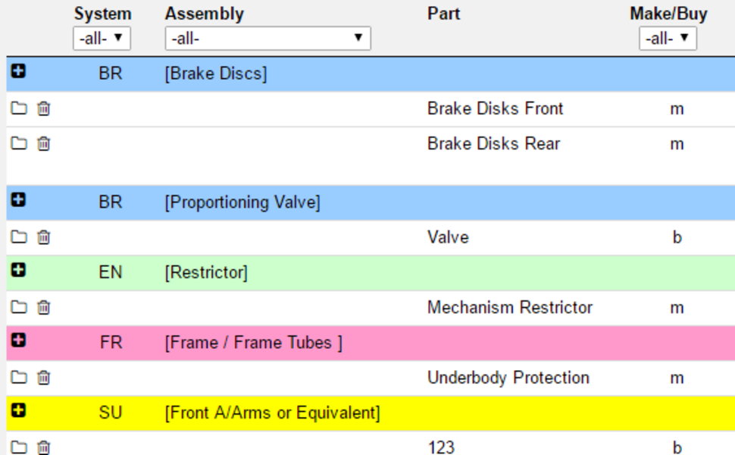This screenshot has height=455, width=735.
Task: Delete Brake Disks Front with trash icon
Action: (44, 109)
